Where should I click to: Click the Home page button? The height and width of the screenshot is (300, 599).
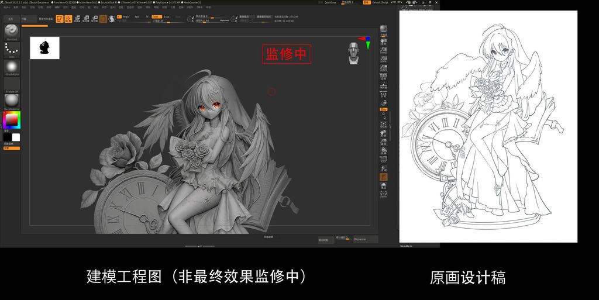(x=11, y=19)
